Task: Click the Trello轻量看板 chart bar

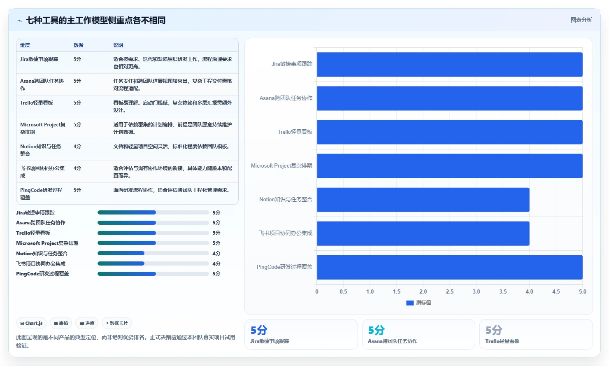Action: tap(450, 132)
